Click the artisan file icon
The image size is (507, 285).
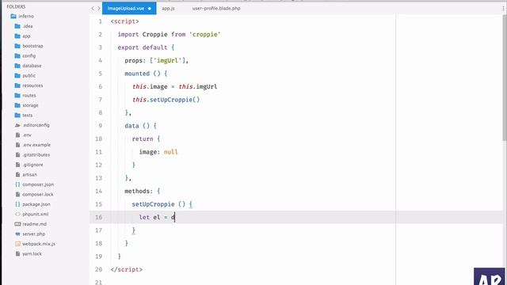pyautogui.click(x=17, y=174)
